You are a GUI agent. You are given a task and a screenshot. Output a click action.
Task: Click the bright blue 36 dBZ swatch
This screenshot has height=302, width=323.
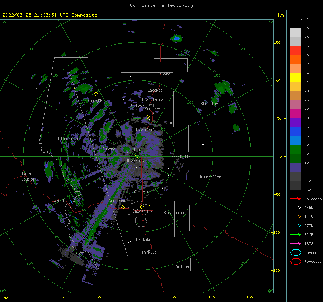[296, 131]
